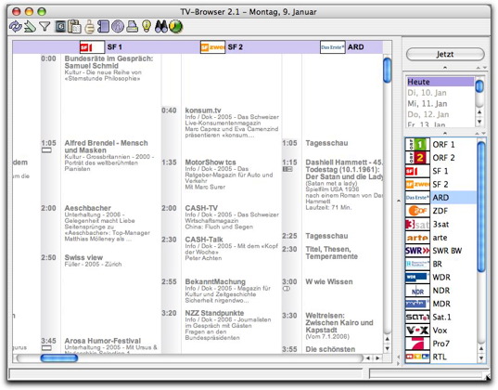Select Mi, 11. Jan date
The height and width of the screenshot is (390, 498).
click(x=441, y=104)
